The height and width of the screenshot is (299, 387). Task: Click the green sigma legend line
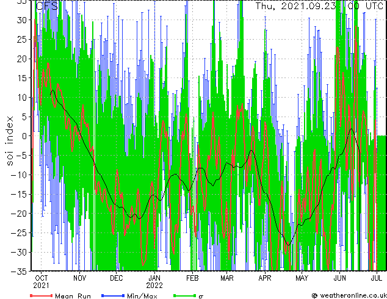185,295
